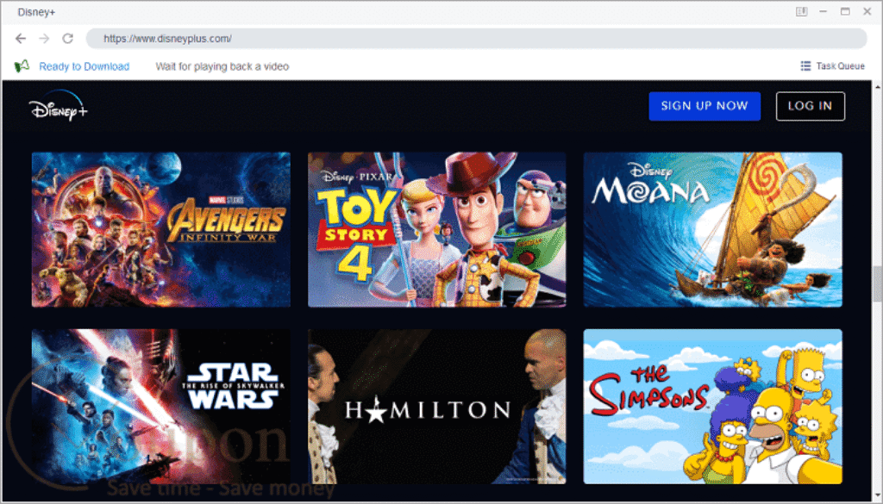Open the Avengers Infinity War thumbnail
The height and width of the screenshot is (504, 883).
coord(161,229)
